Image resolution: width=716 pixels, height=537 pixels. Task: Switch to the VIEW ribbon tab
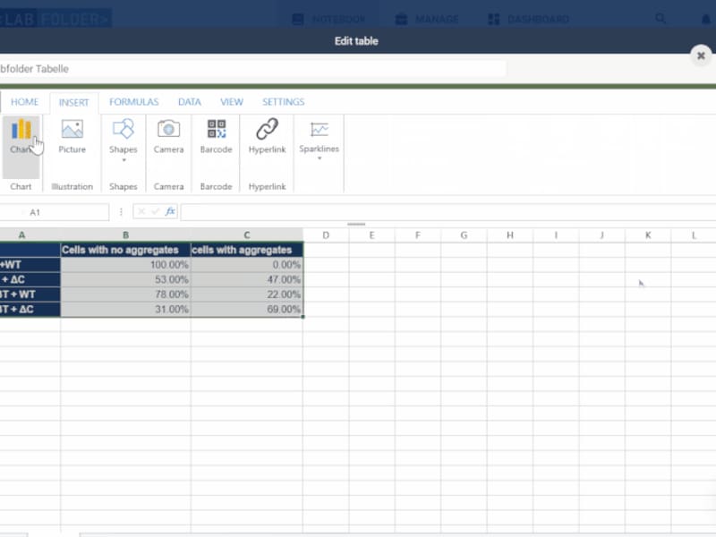tap(232, 102)
